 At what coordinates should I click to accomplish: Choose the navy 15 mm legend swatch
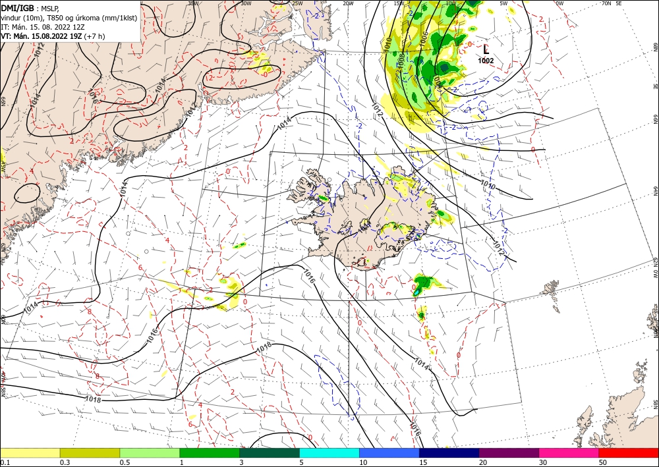coord(449,453)
